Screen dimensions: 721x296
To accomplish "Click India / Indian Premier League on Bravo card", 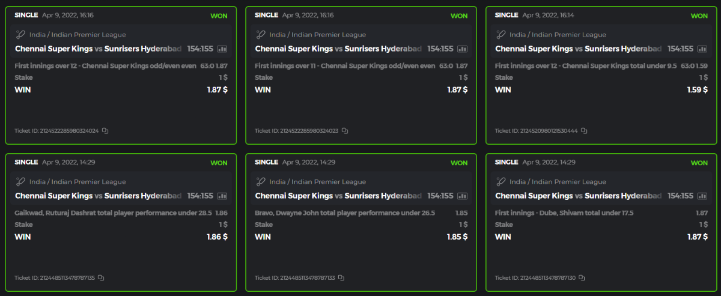I will (317, 182).
